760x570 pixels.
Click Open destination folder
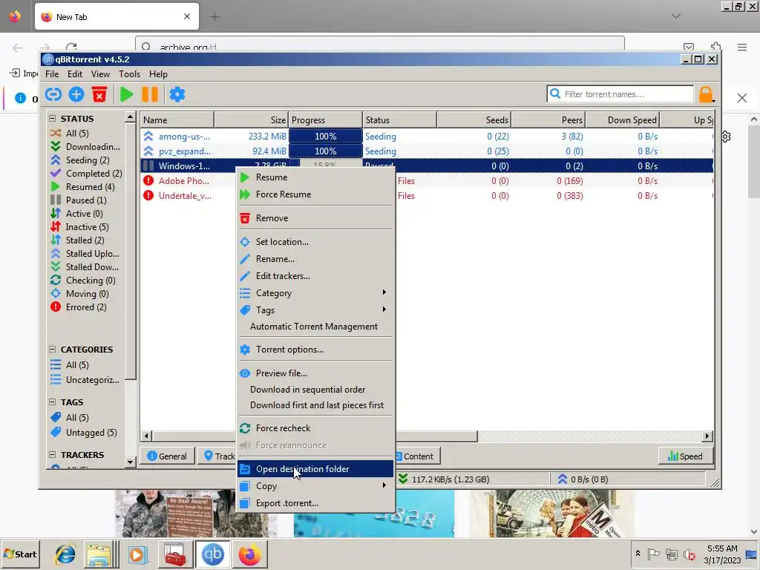click(315, 469)
